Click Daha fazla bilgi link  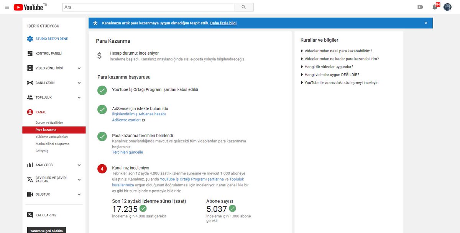pos(223,23)
